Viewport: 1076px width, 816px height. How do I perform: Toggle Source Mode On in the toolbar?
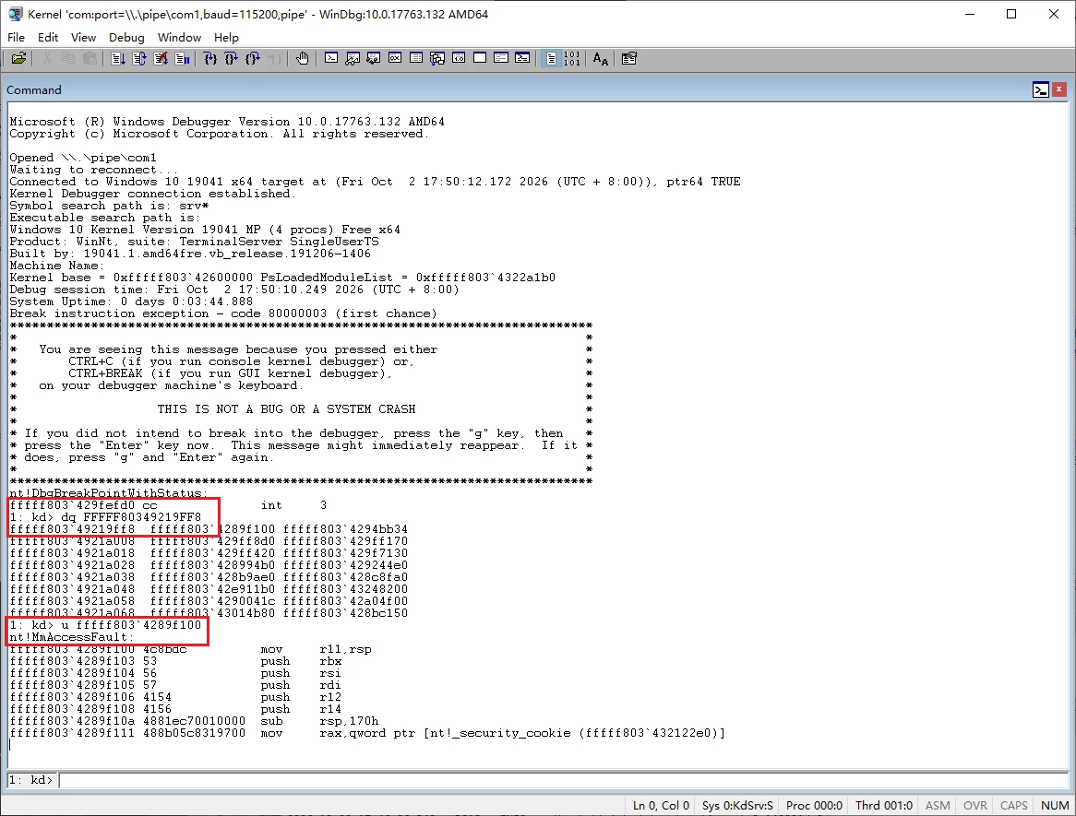tap(551, 58)
